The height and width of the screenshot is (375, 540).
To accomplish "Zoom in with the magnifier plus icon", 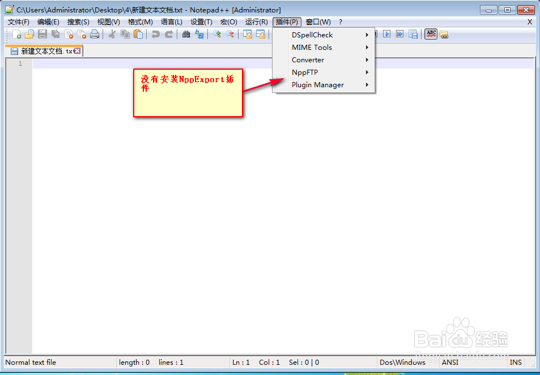I will tap(217, 34).
